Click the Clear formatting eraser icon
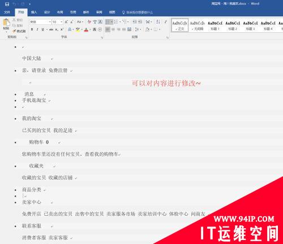Viewport: 283px width, 244px height. [x=89, y=22]
